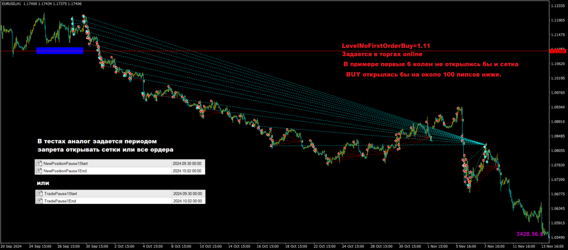568x250 pixels.
Task: Click 1.08910 on the price scale
Action: tap(558, 122)
